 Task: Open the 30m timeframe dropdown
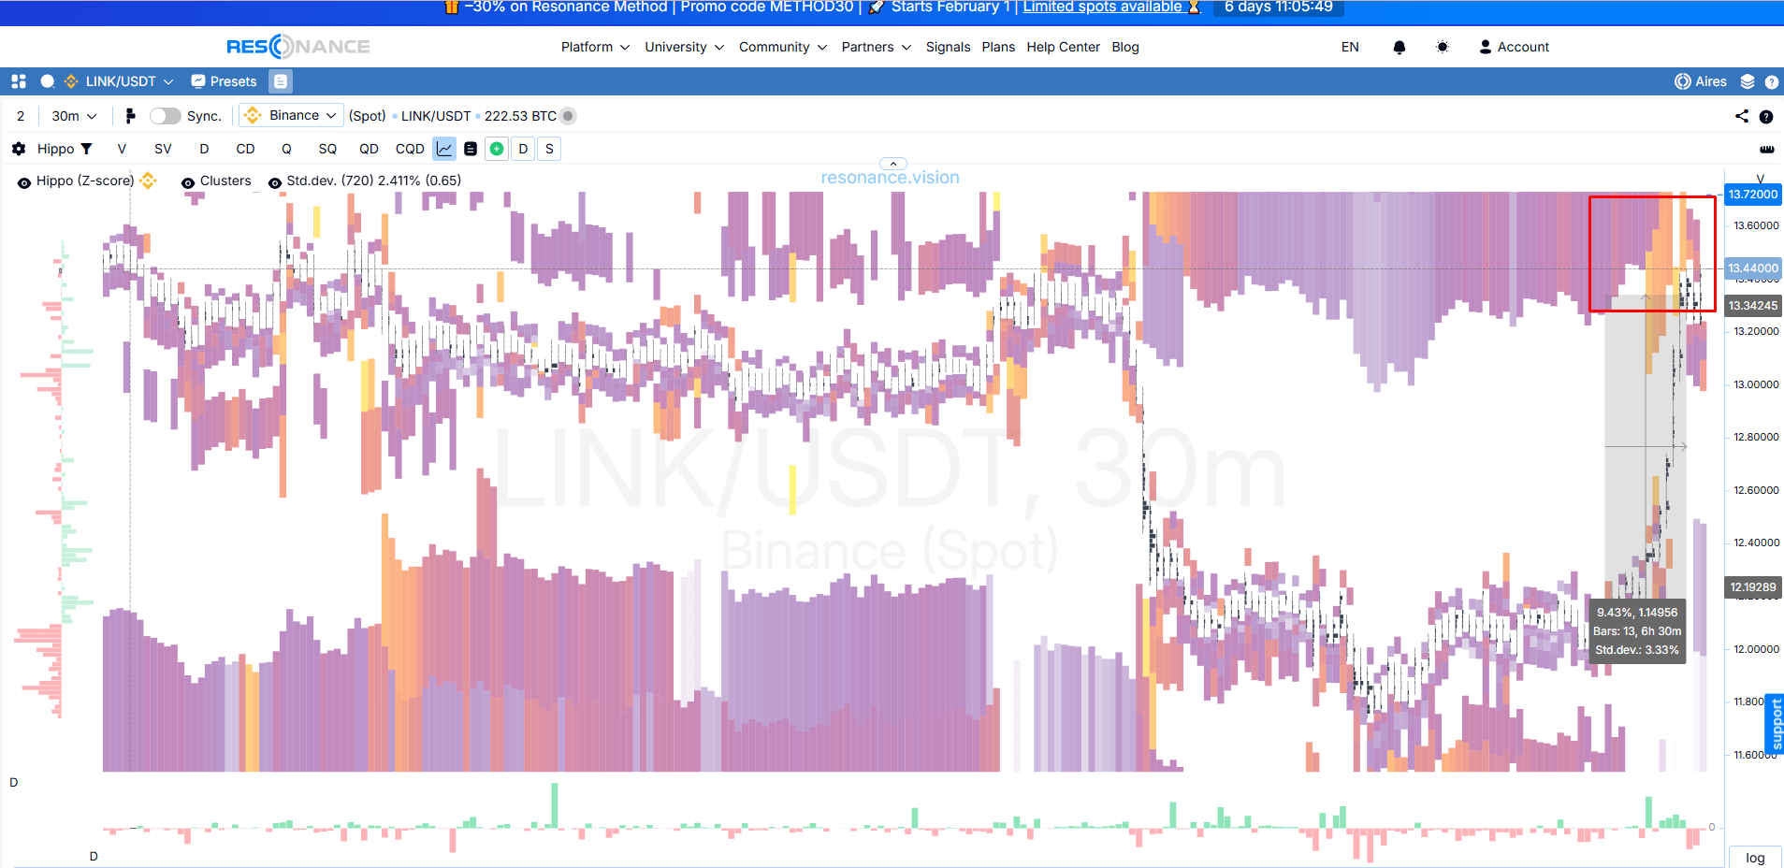[x=74, y=116]
